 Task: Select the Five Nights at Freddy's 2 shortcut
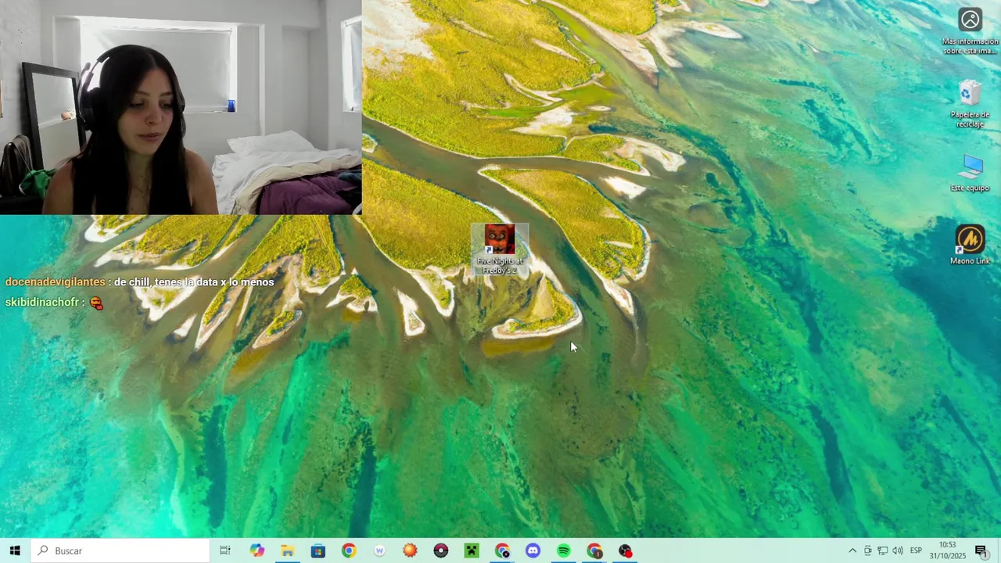pyautogui.click(x=500, y=249)
